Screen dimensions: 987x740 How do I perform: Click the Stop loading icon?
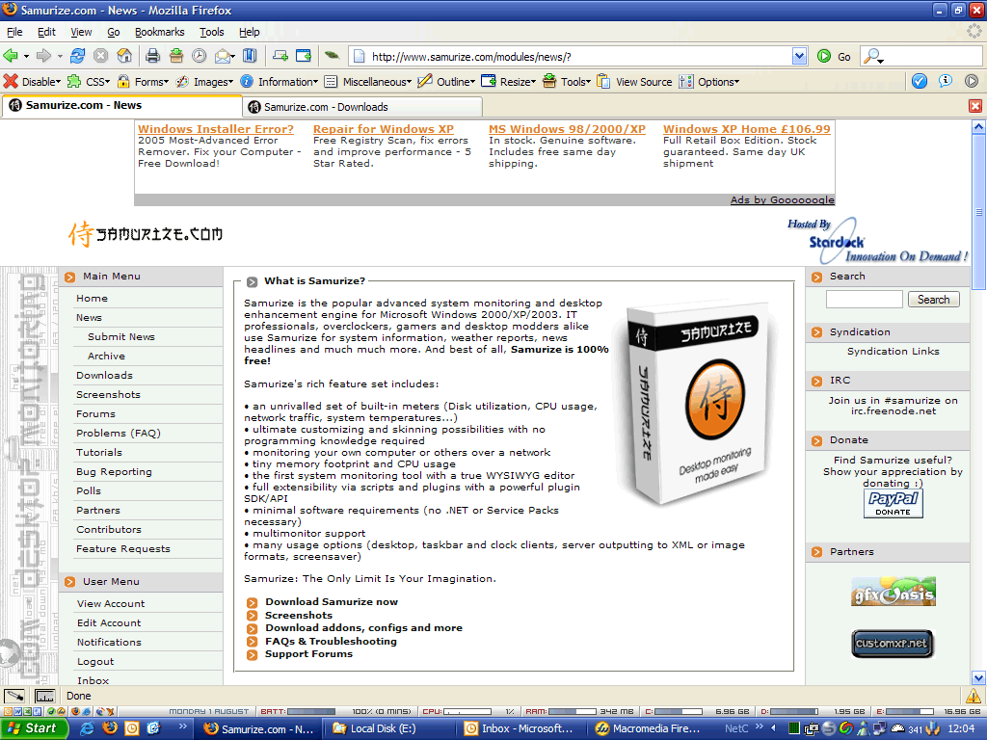[100, 56]
